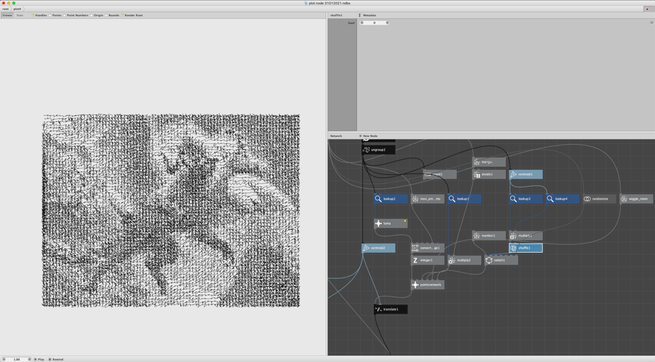This screenshot has width=655, height=362.
Task: Enable the Bounds checkbox
Action: tap(106, 16)
